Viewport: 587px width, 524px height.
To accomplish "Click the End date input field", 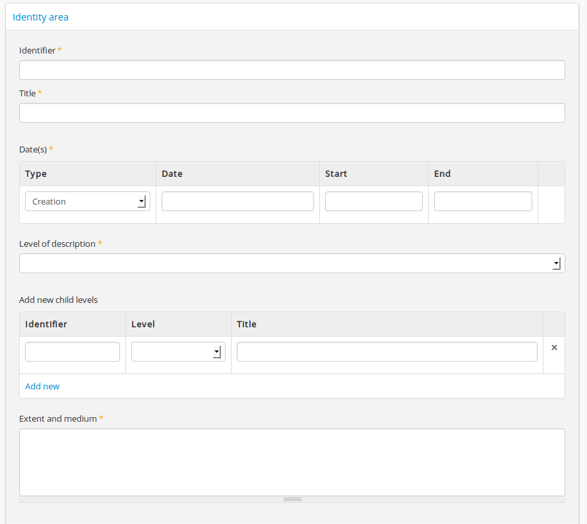I will 483,201.
